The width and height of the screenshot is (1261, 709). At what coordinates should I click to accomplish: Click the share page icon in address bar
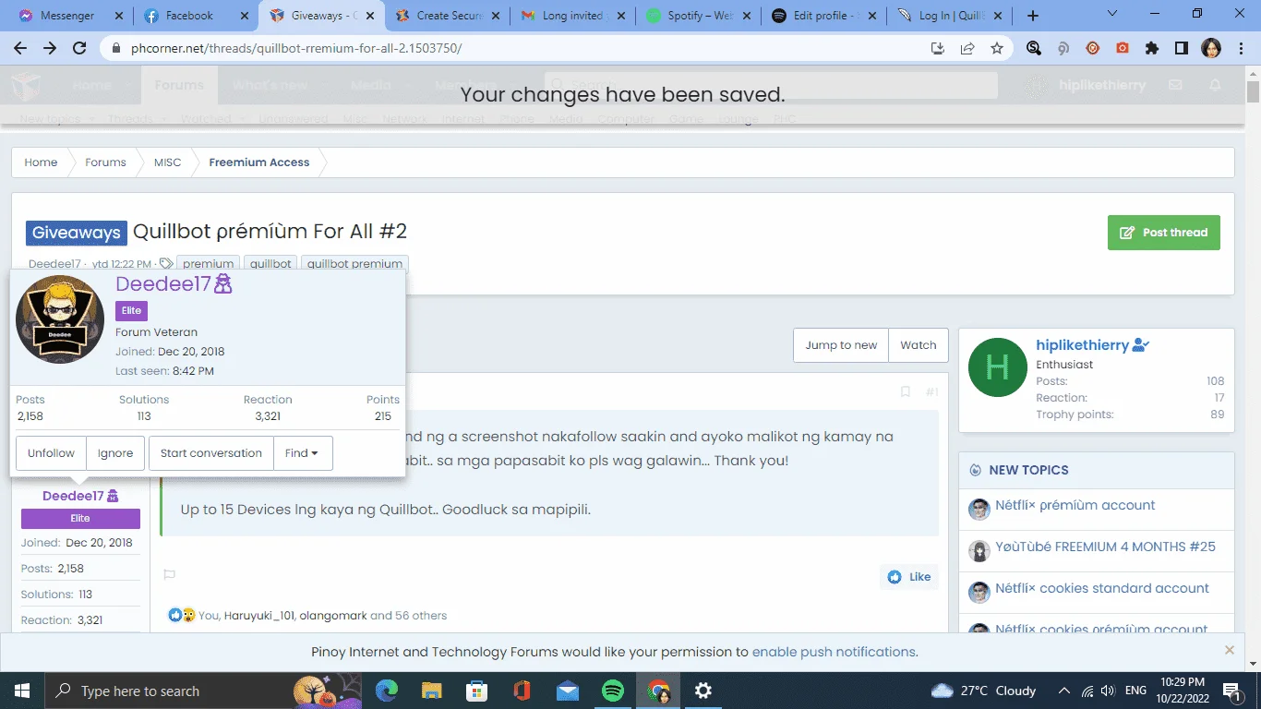coord(967,48)
